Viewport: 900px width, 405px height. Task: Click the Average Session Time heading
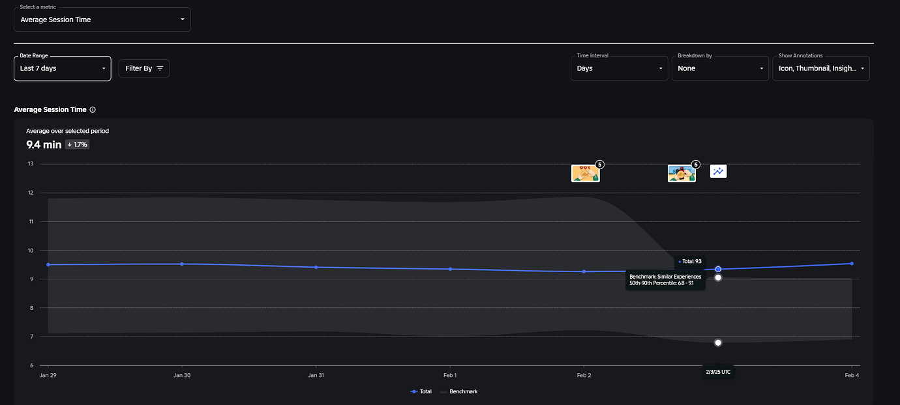pos(50,110)
